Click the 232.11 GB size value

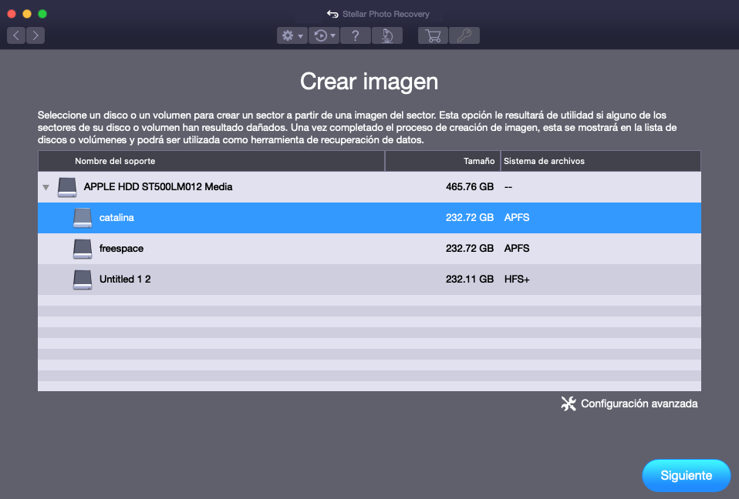470,280
